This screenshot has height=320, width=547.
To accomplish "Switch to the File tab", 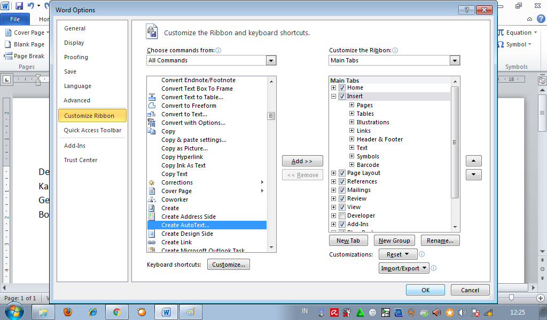I will coord(15,19).
